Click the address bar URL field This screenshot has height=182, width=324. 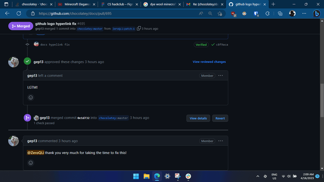point(113,13)
